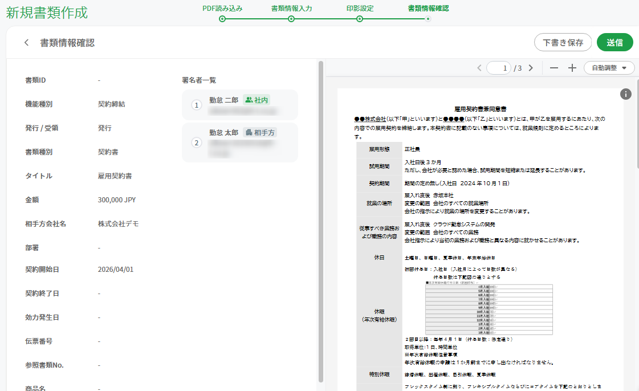Select the 書類情報入力 step
This screenshot has width=639, height=391.
pyautogui.click(x=291, y=9)
